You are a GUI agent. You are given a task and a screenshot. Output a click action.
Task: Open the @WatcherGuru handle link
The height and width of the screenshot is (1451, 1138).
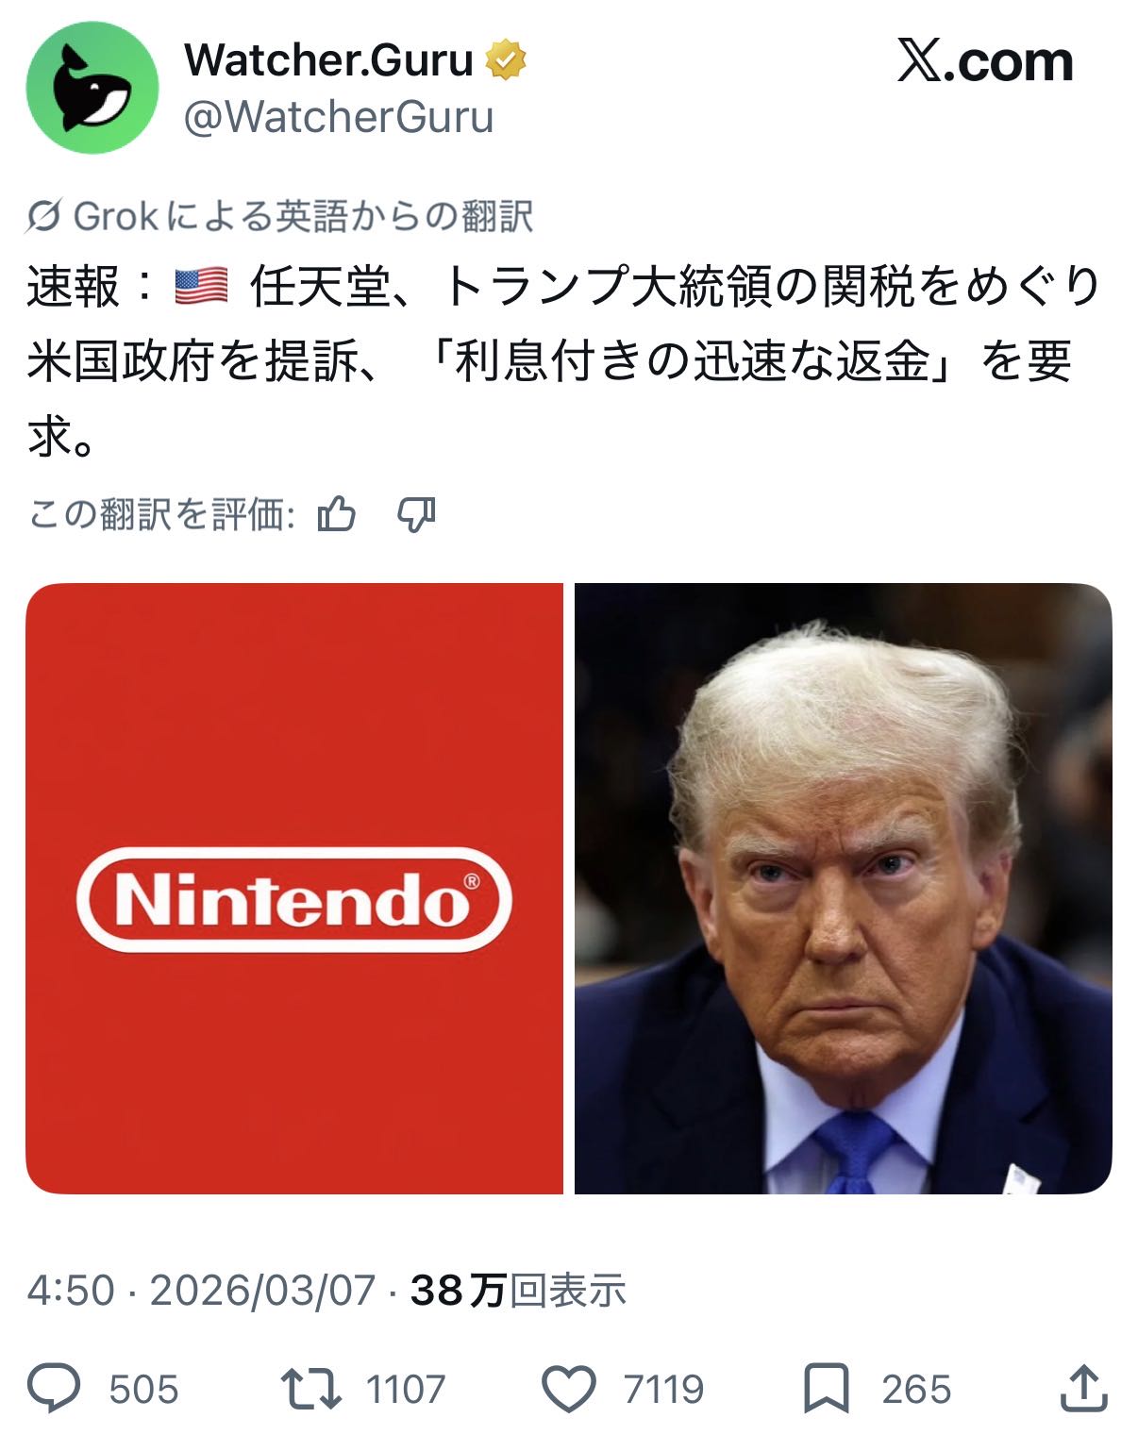[x=339, y=117]
